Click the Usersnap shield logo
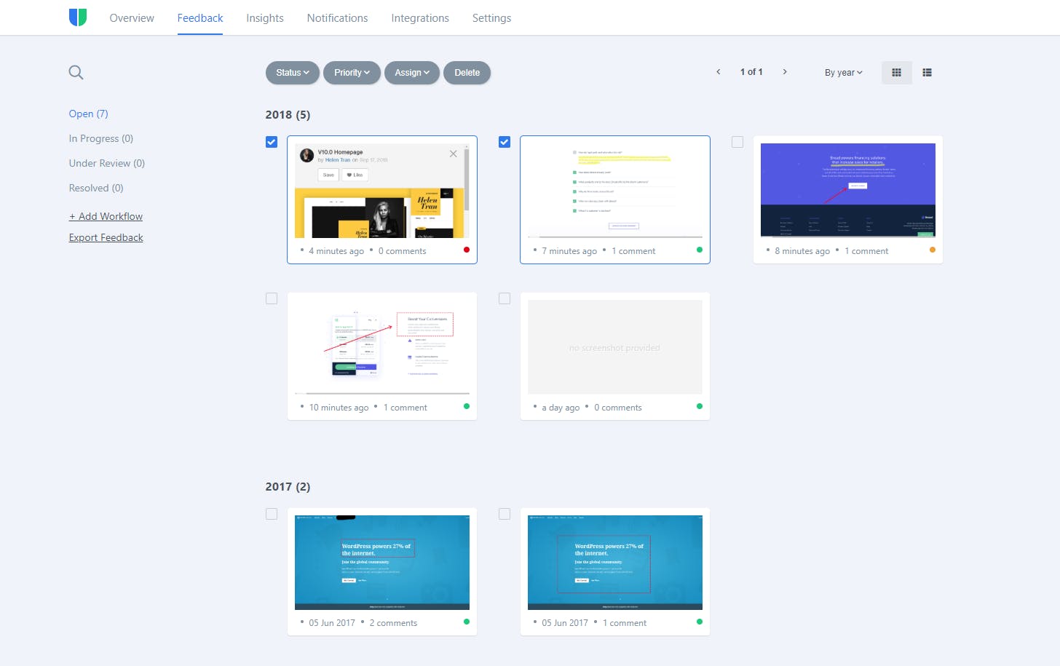This screenshot has height=666, width=1060. pyautogui.click(x=78, y=17)
